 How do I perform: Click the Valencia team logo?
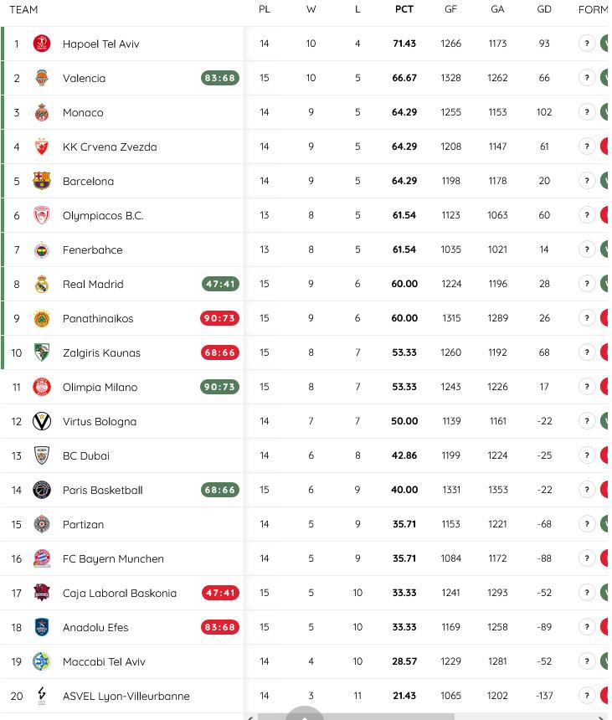(x=42, y=78)
